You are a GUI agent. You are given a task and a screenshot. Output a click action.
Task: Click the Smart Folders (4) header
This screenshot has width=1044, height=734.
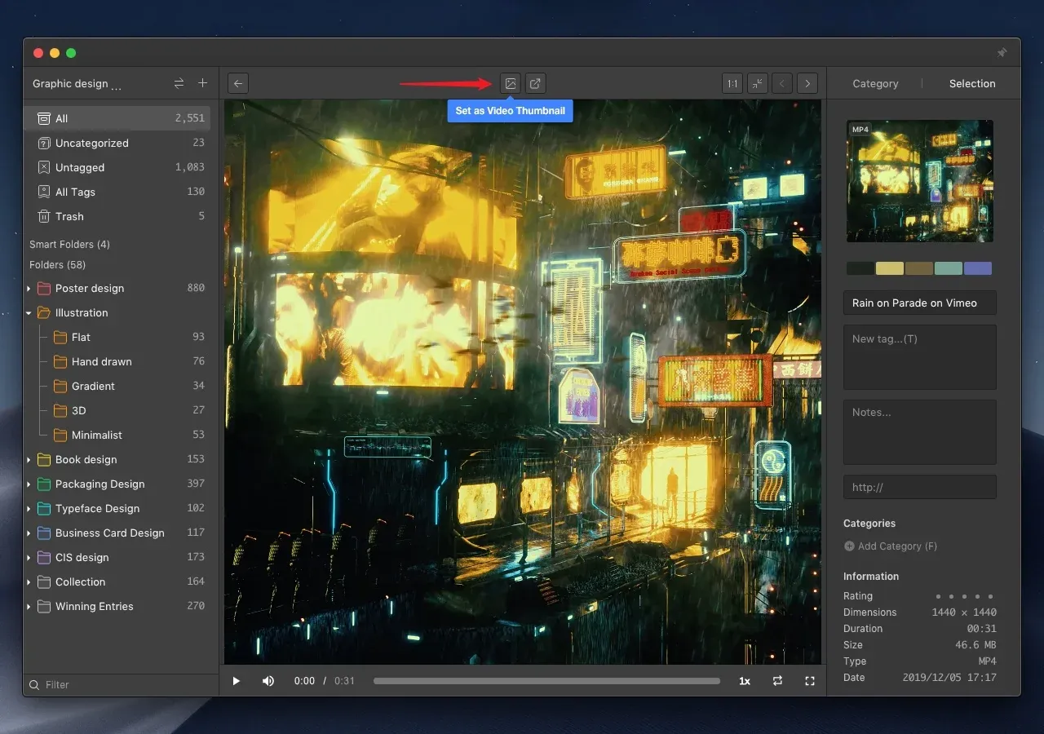pos(69,245)
